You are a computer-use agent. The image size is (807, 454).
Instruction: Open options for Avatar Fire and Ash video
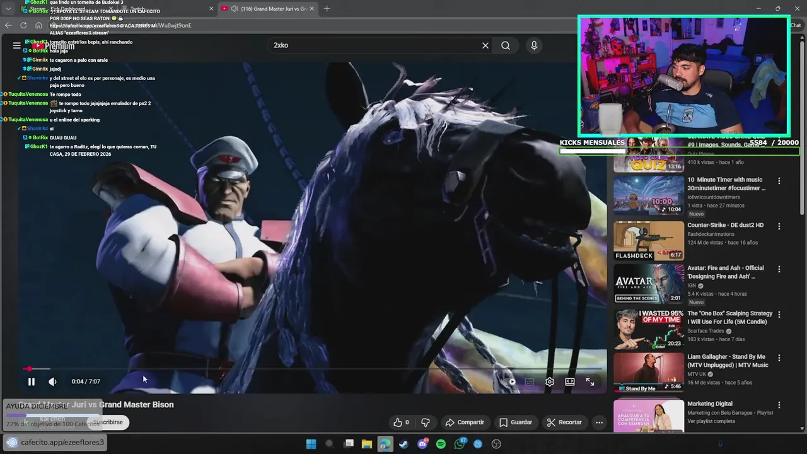779,269
